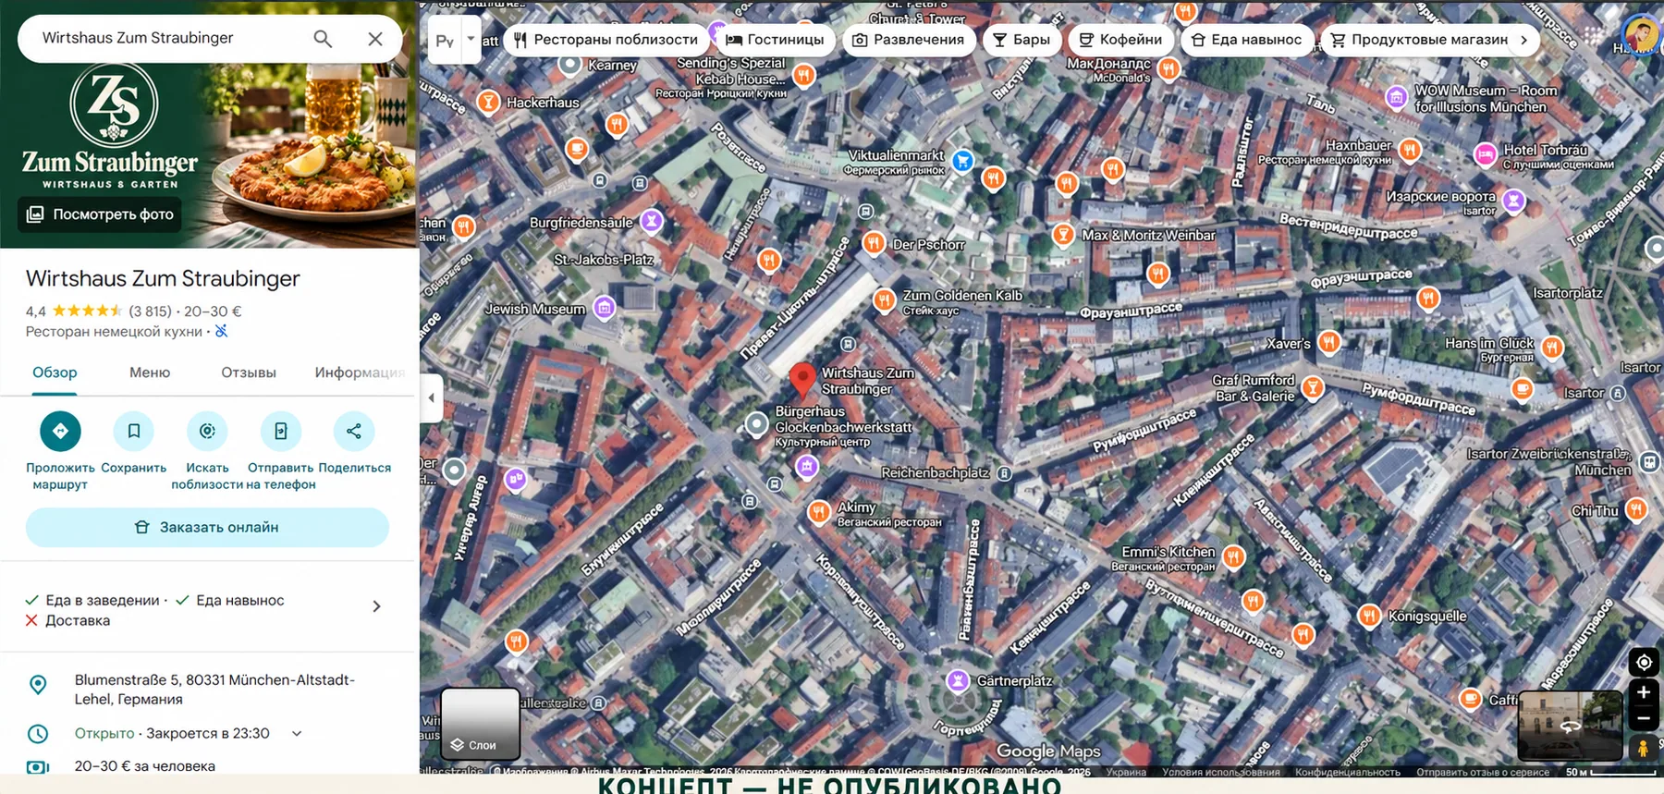Screen dimensions: 1664x794
Task: Select the Haxnbauer restaurant pin
Action: [x=1410, y=149]
